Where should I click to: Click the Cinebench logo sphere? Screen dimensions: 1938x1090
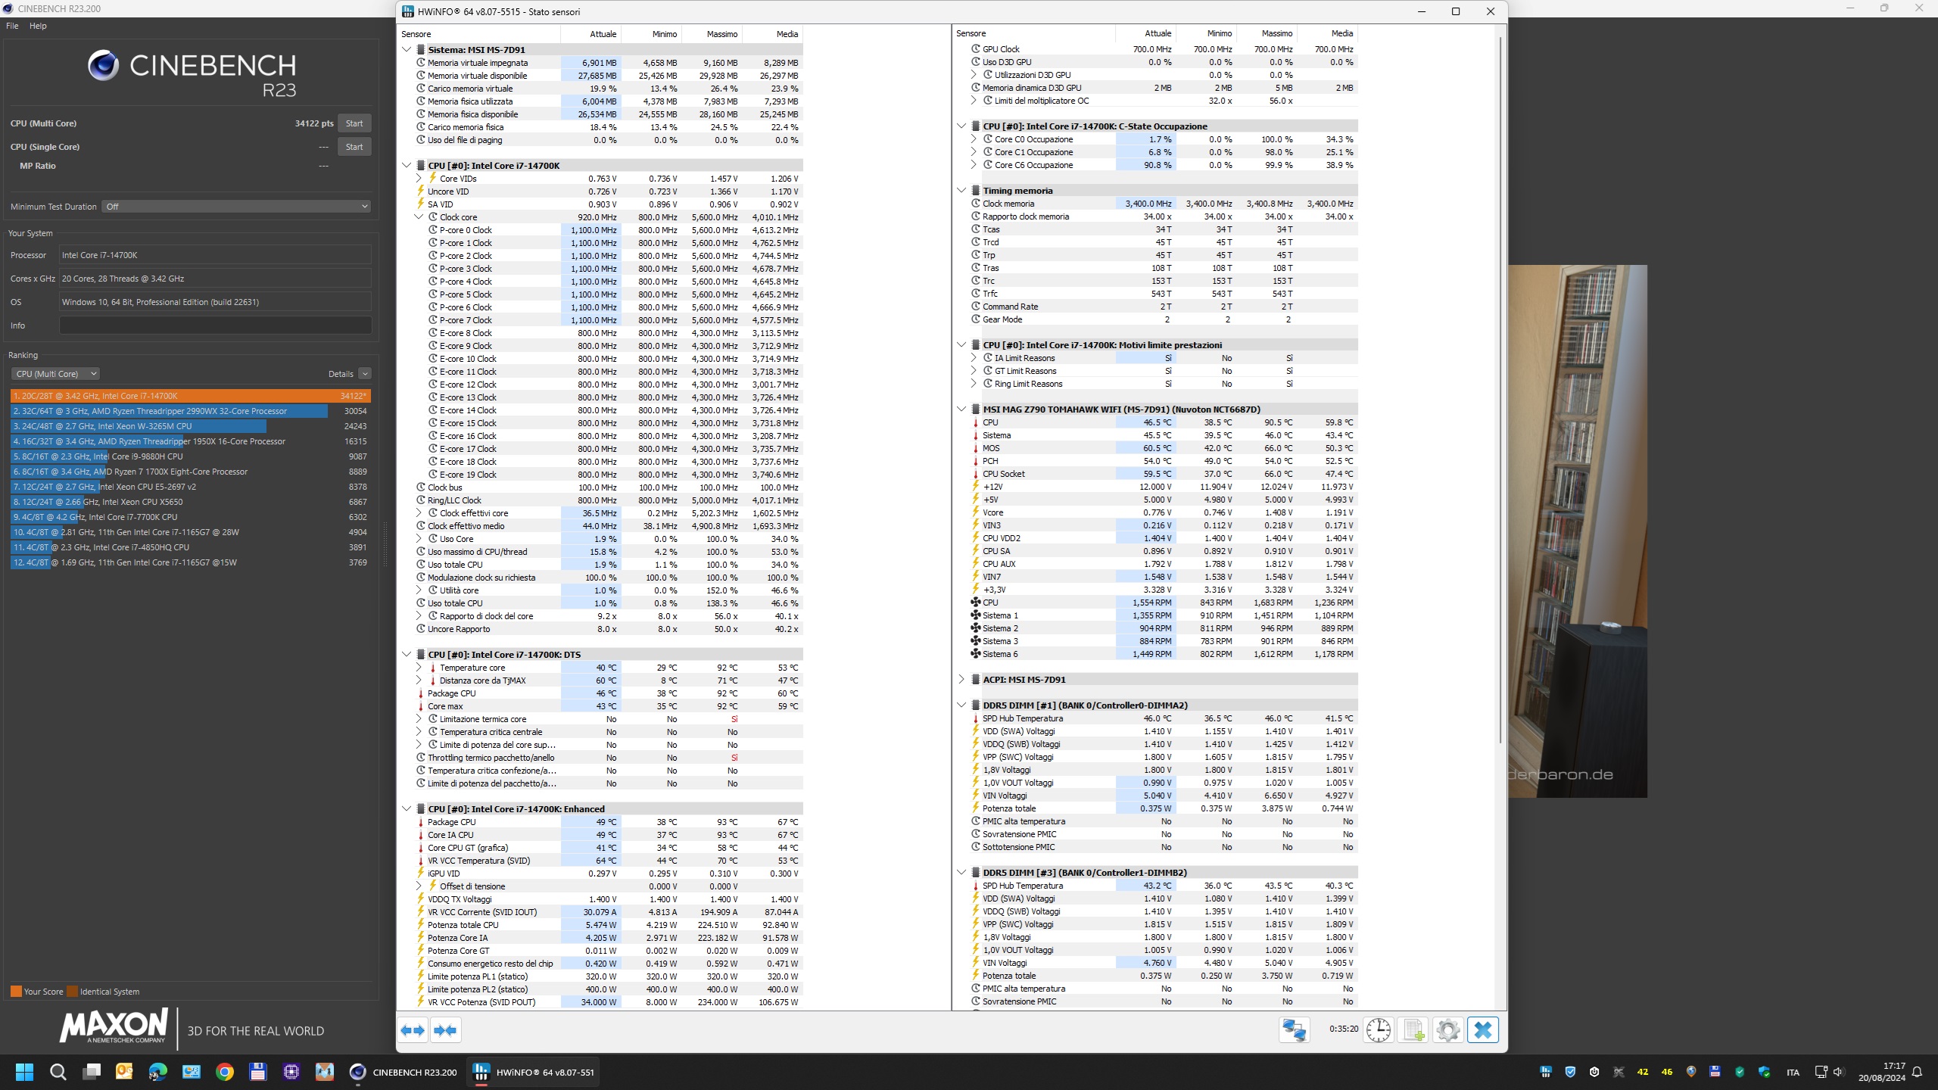tap(103, 66)
